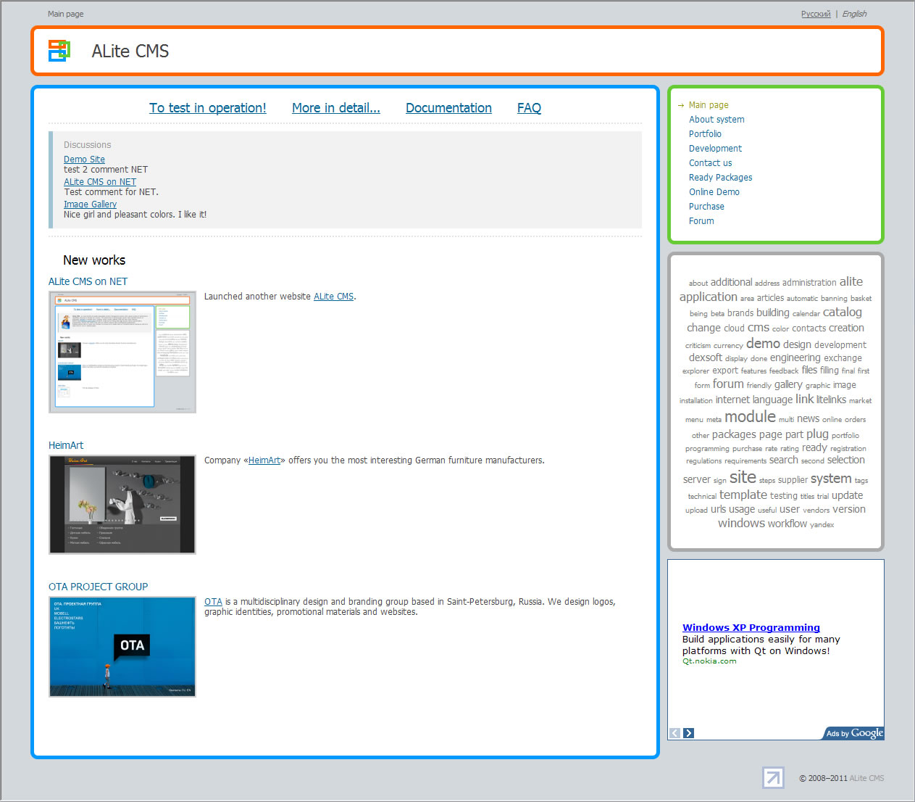
Task: Click the 'template' tag in tag cloud
Action: [743, 495]
